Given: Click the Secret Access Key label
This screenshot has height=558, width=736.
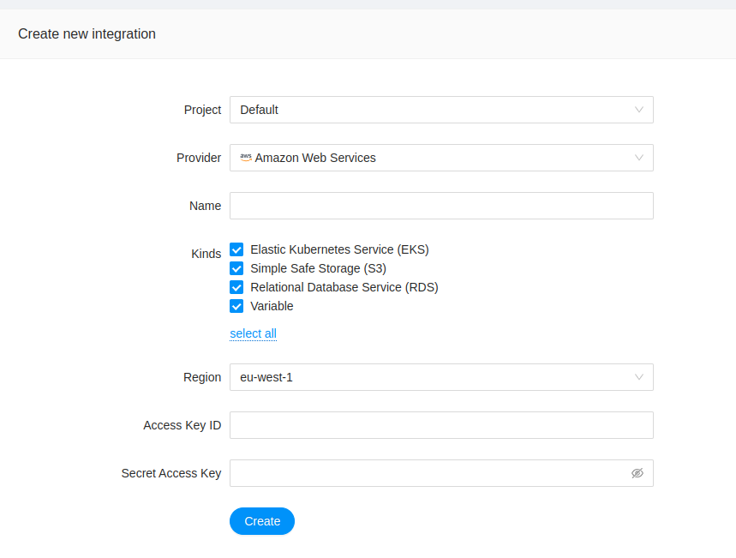Looking at the screenshot, I should coord(171,473).
